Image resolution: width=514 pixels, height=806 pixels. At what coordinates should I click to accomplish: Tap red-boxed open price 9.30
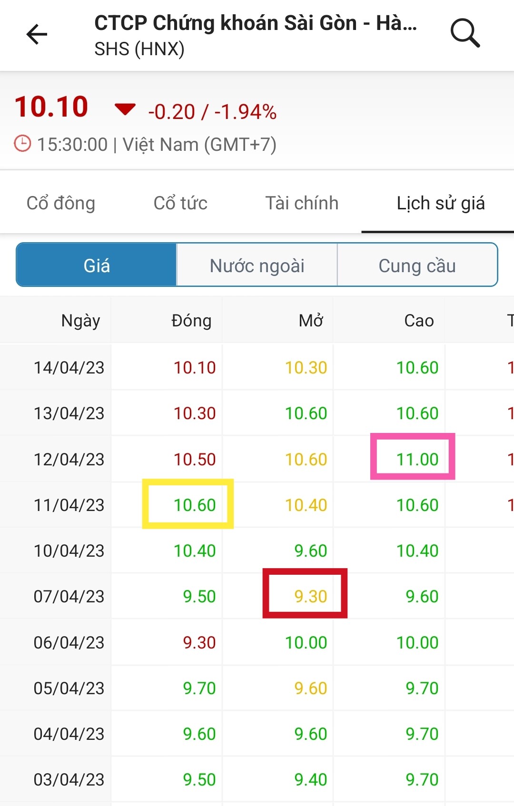tap(310, 596)
